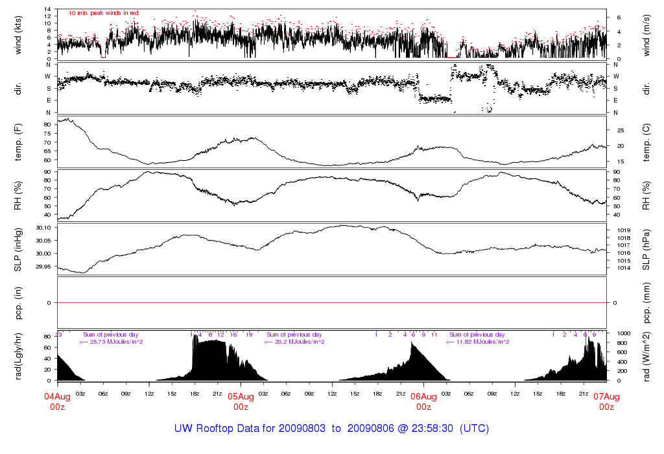Click the 1000 tick on W/m^2 axis

coord(624,333)
